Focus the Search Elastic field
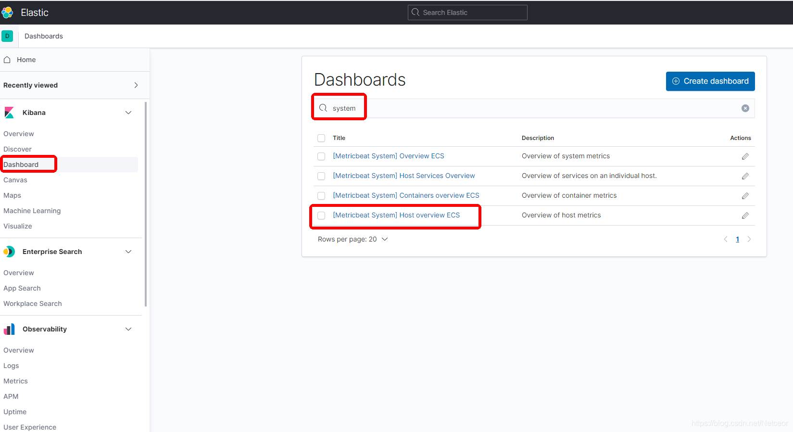The width and height of the screenshot is (793, 432). tap(467, 13)
